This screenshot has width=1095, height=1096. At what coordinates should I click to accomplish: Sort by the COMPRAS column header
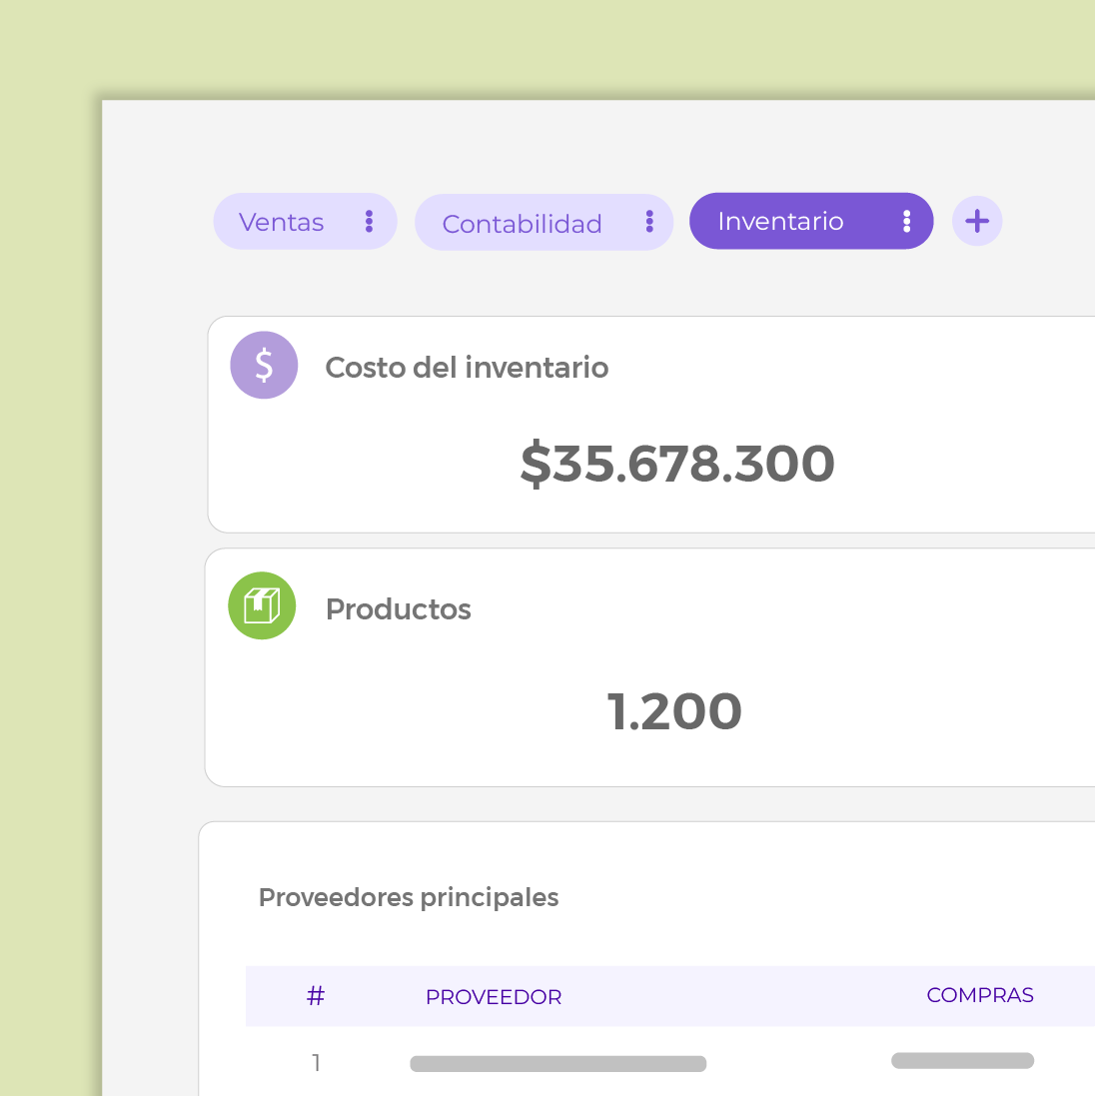tap(980, 995)
